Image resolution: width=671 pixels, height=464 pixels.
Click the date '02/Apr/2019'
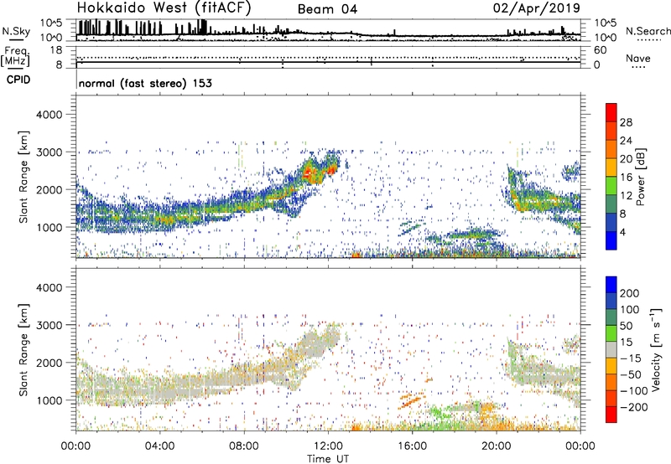(x=537, y=8)
